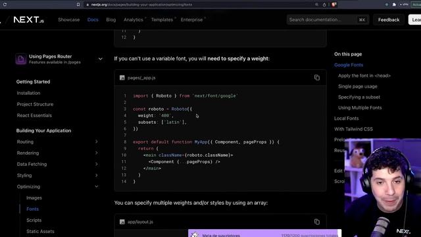421x237 pixels.
Task: Click the import Roboto code line
Action: pyautogui.click(x=186, y=96)
